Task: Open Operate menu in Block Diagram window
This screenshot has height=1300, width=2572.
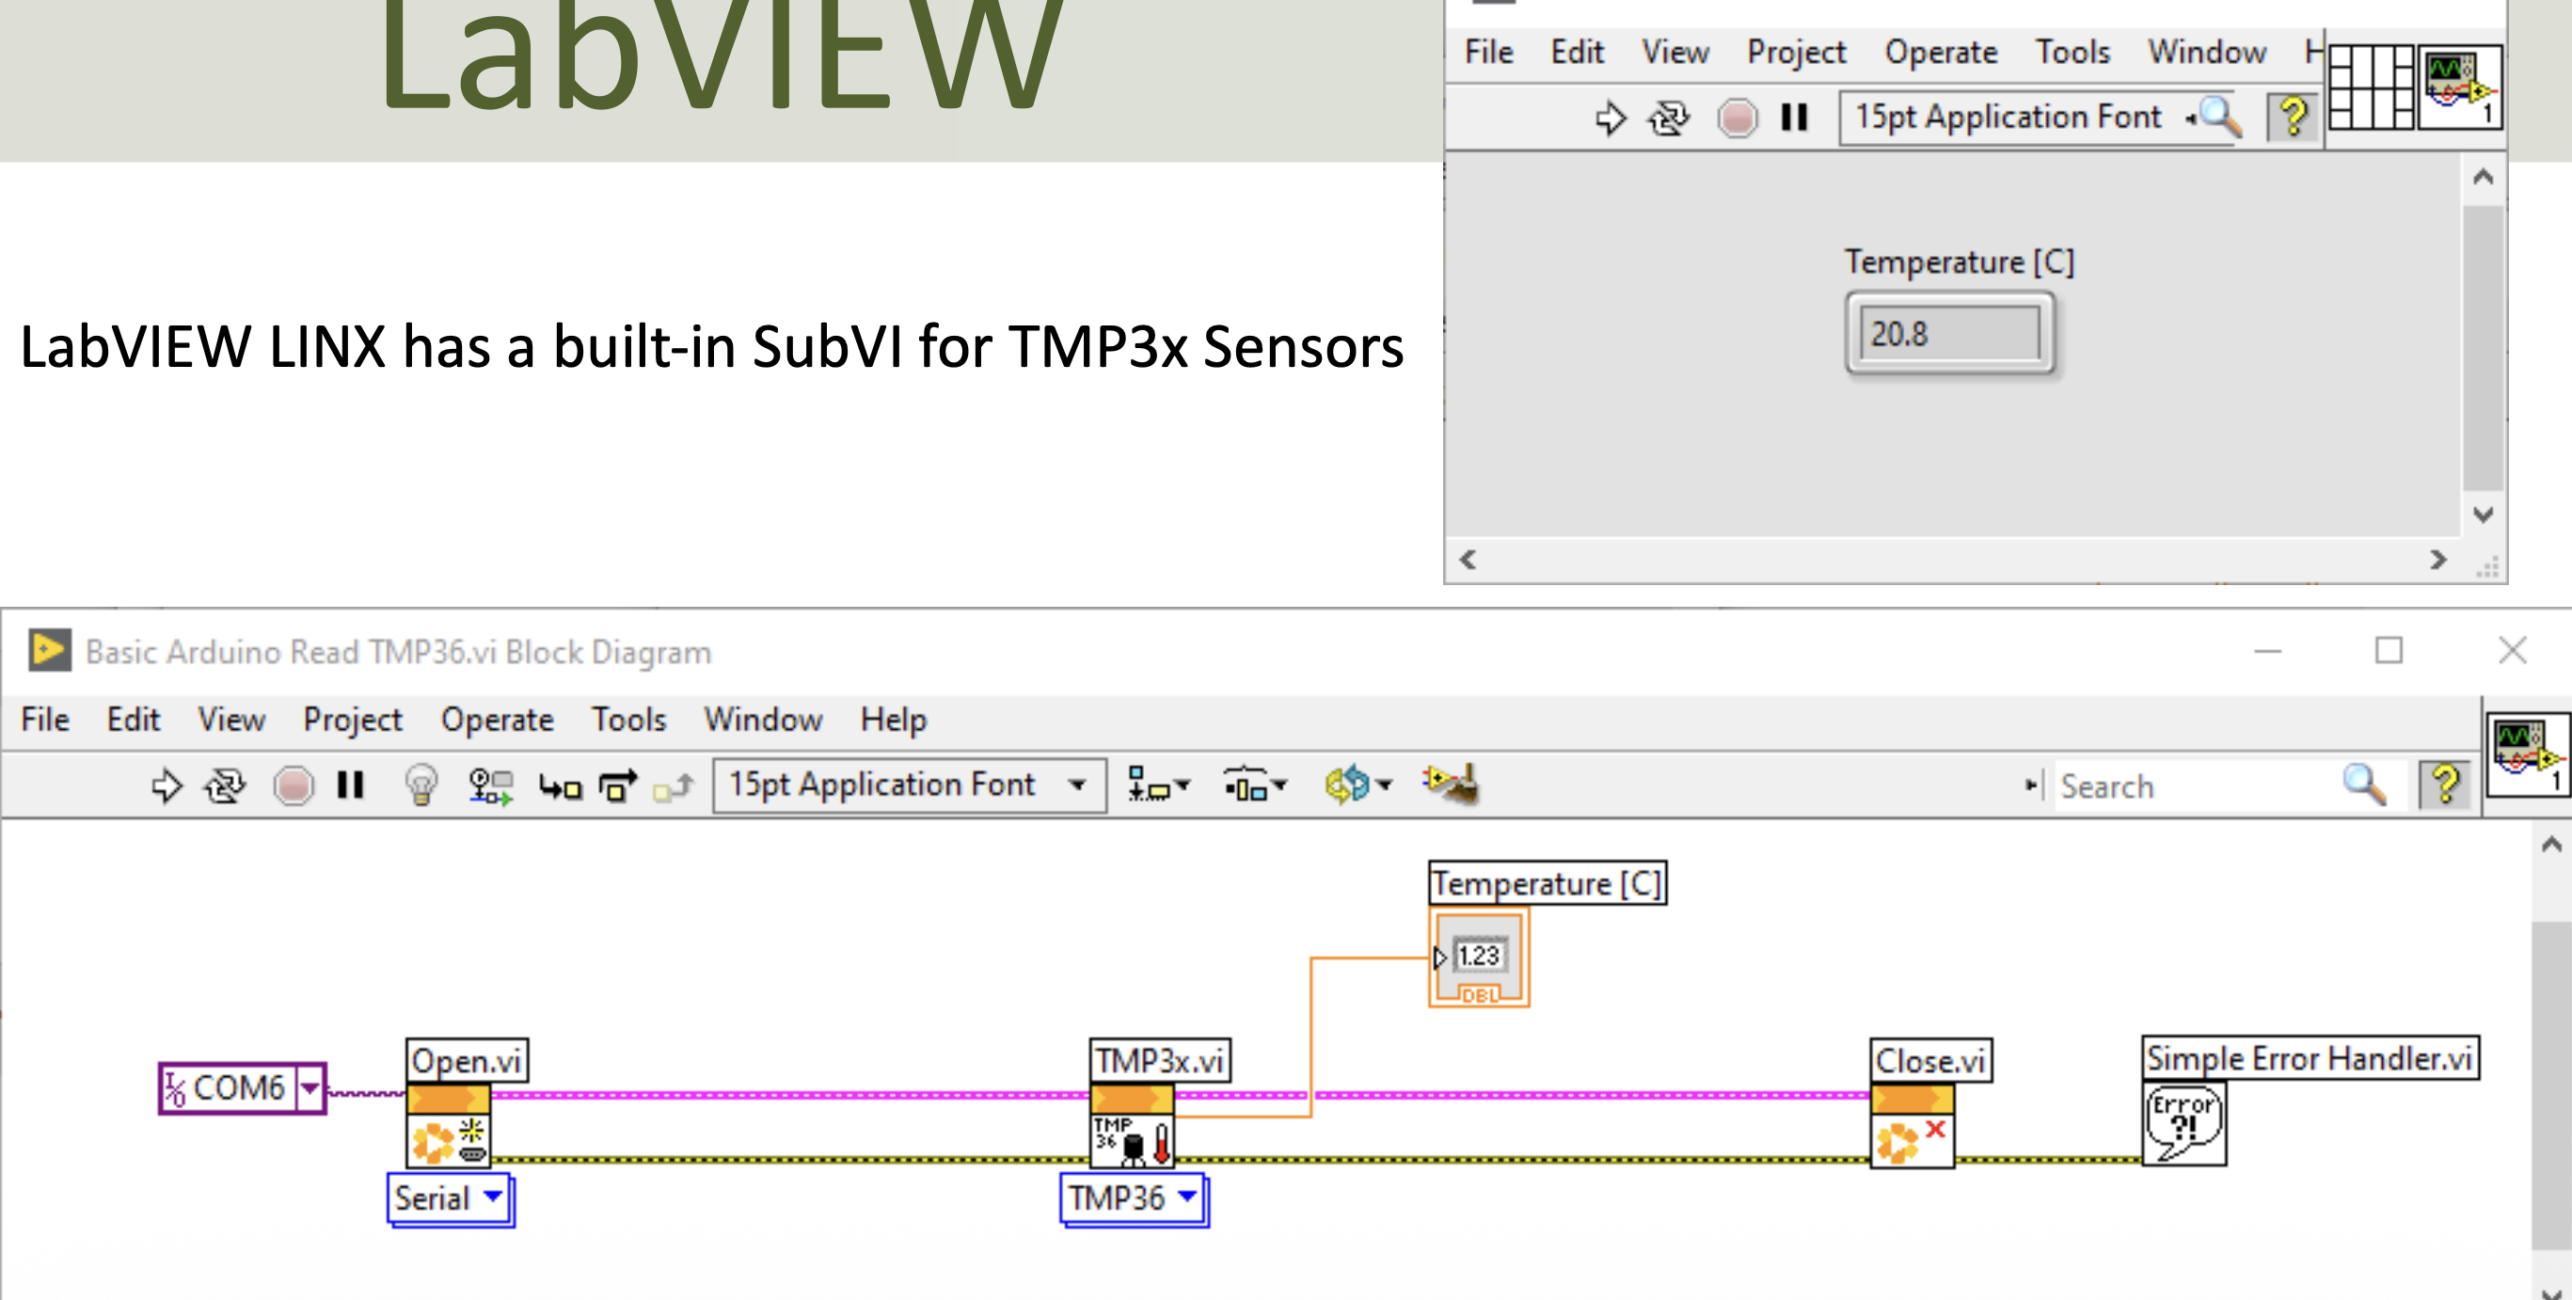Action: (498, 721)
